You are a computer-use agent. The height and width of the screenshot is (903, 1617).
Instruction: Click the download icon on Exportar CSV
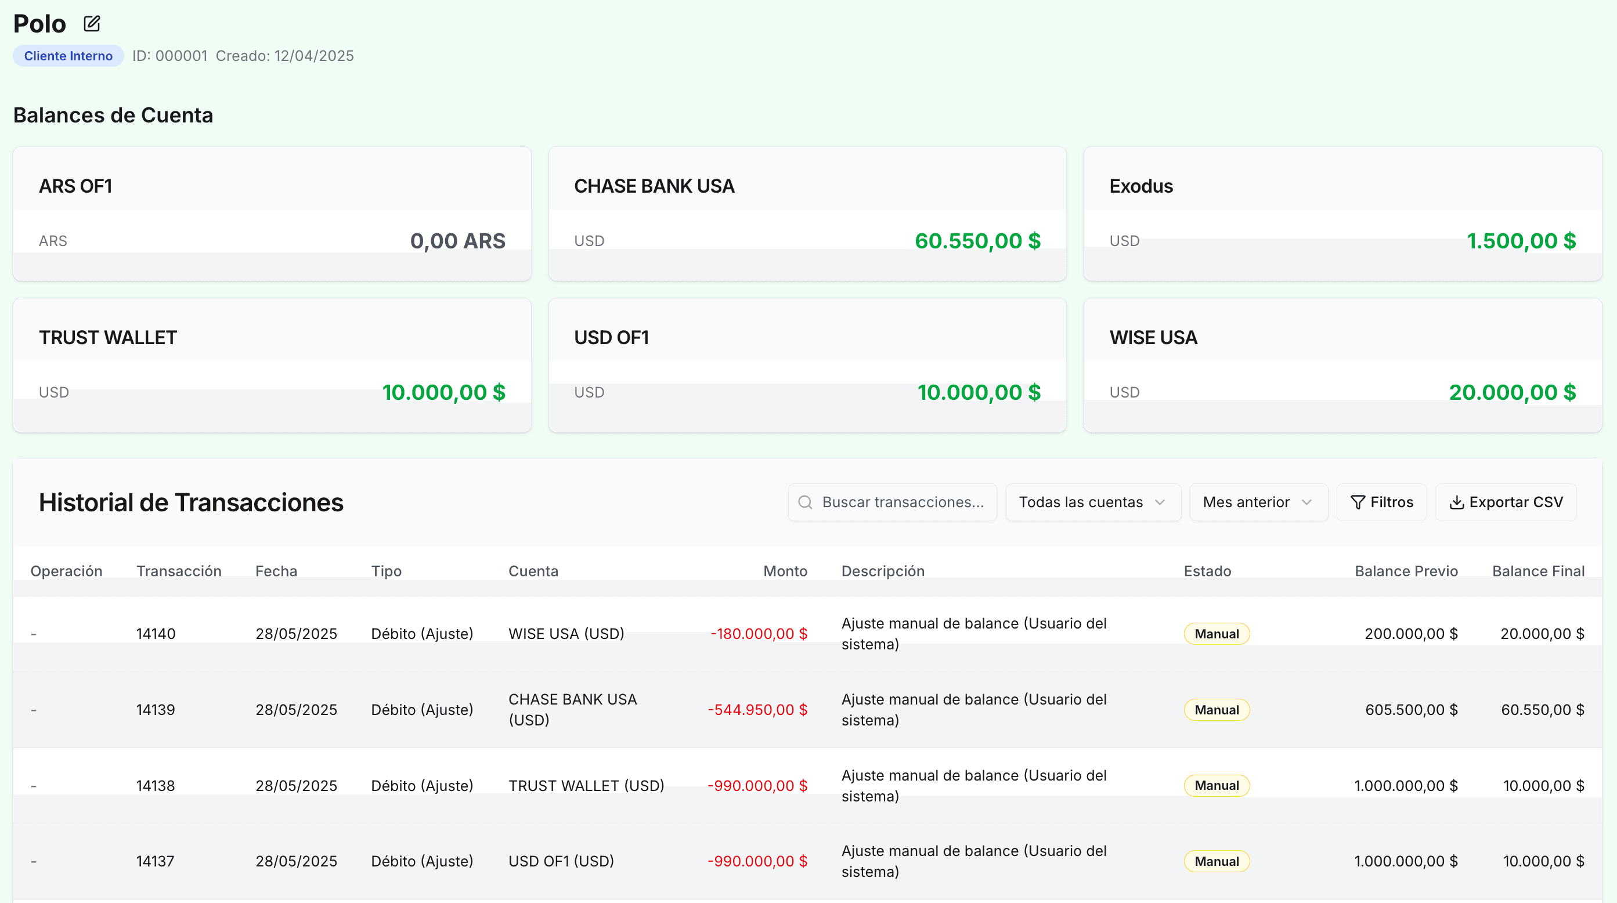click(x=1456, y=502)
